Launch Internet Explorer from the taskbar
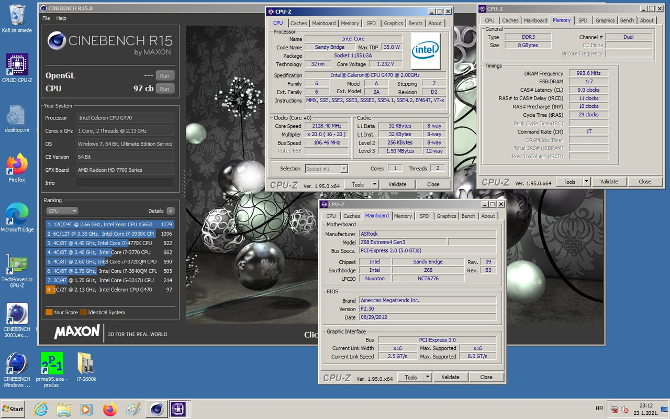 41,409
